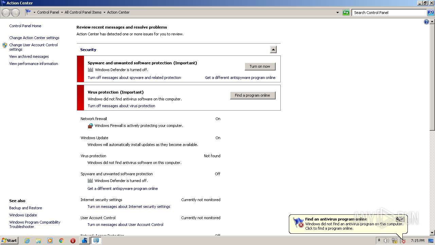Screen dimensions: 435x245
Task: Get a different antispyware program online (top link)
Action: tap(240, 78)
